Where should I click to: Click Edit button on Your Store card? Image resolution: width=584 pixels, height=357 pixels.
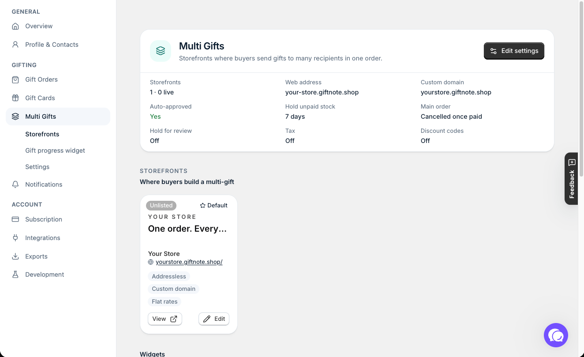coord(214,319)
